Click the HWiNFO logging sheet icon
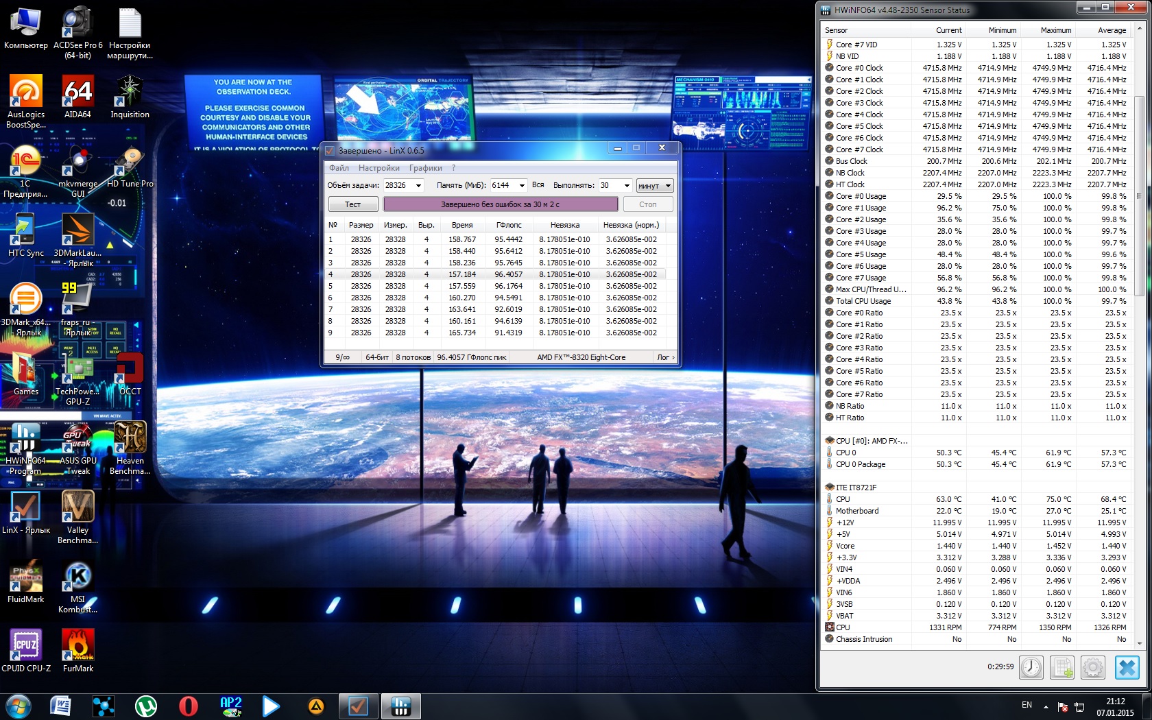Image resolution: width=1152 pixels, height=720 pixels. coord(1062,667)
